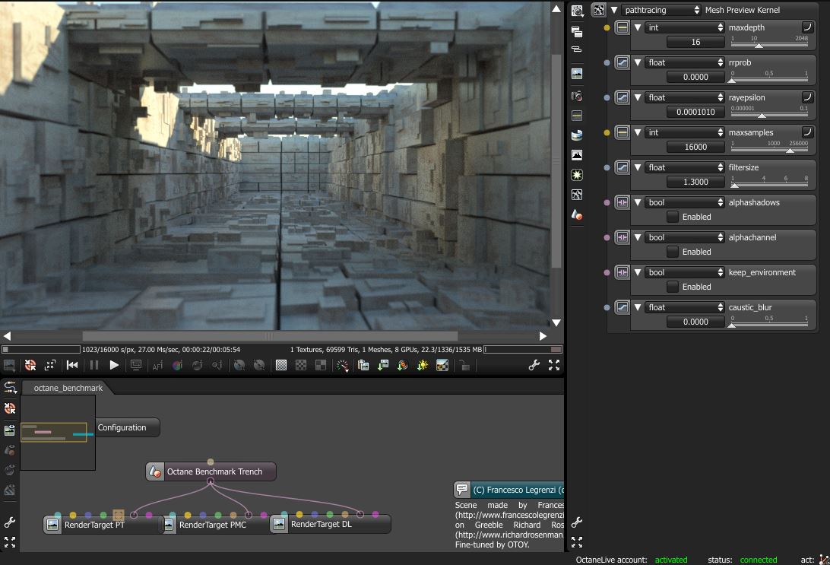Image resolution: width=830 pixels, height=565 pixels.
Task: Click the rewind/restart render icon
Action: (72, 365)
